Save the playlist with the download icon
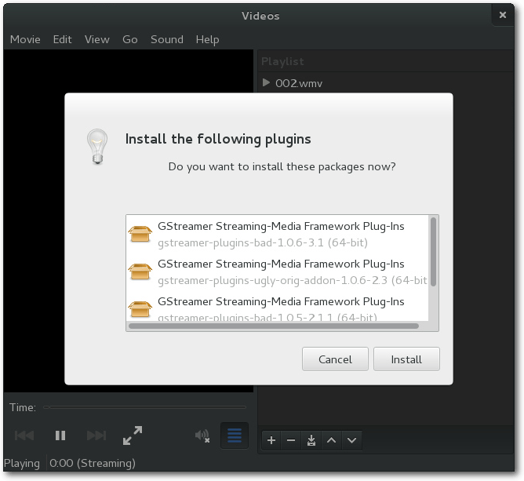 pos(311,440)
